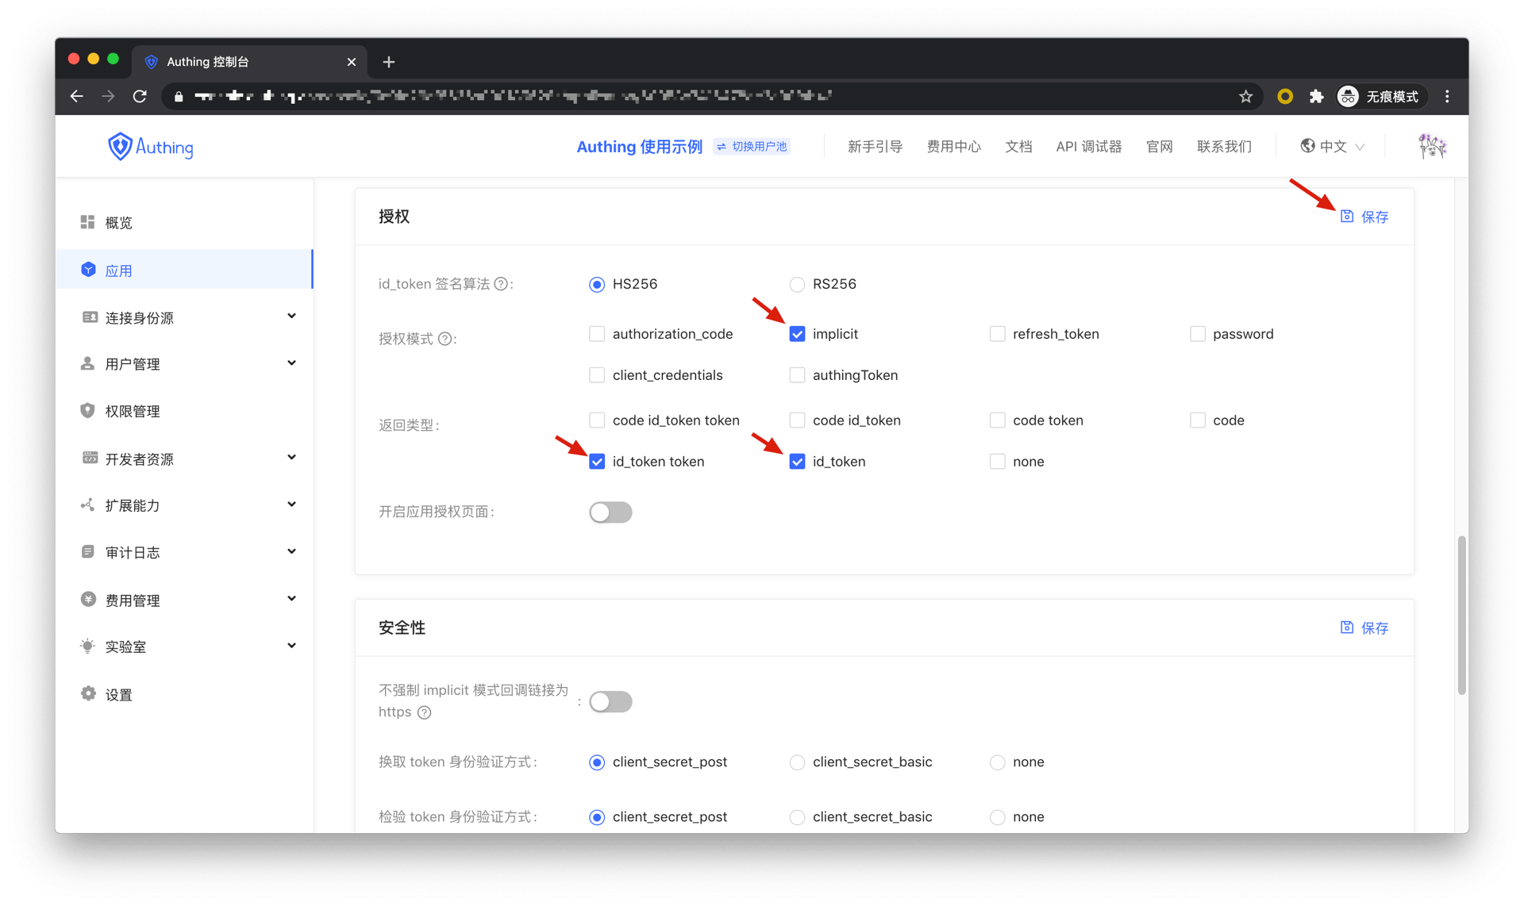
Task: Toggle 不强制 implicit 模式回调链接为 https switch
Action: click(610, 701)
